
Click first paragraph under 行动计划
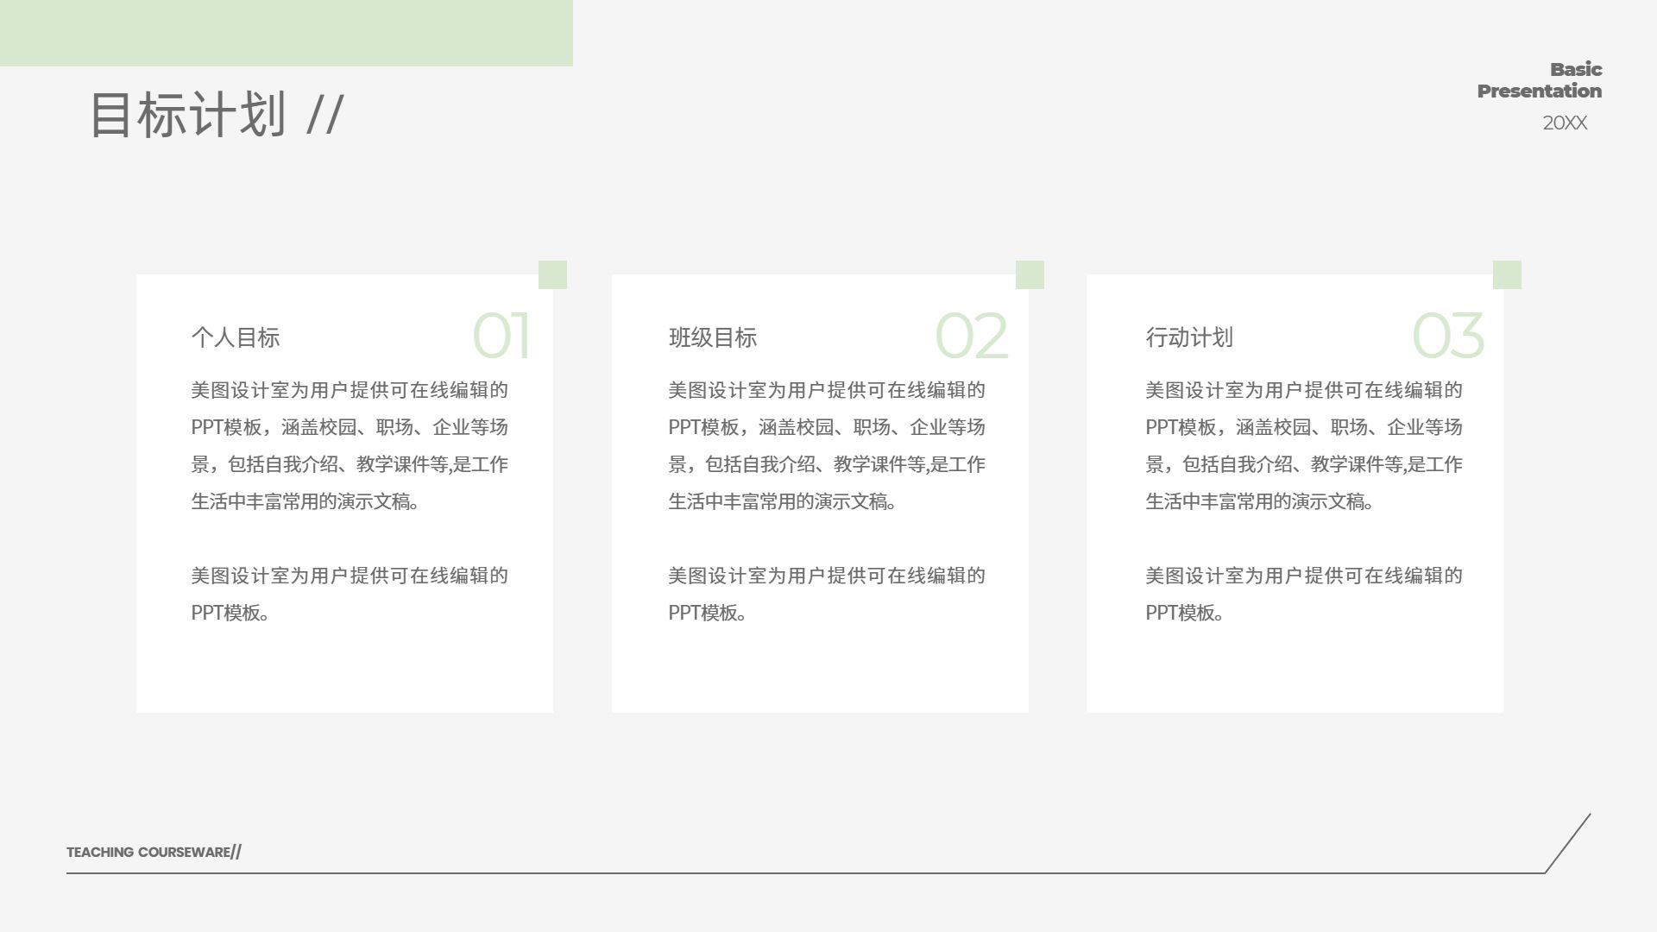pyautogui.click(x=1304, y=445)
